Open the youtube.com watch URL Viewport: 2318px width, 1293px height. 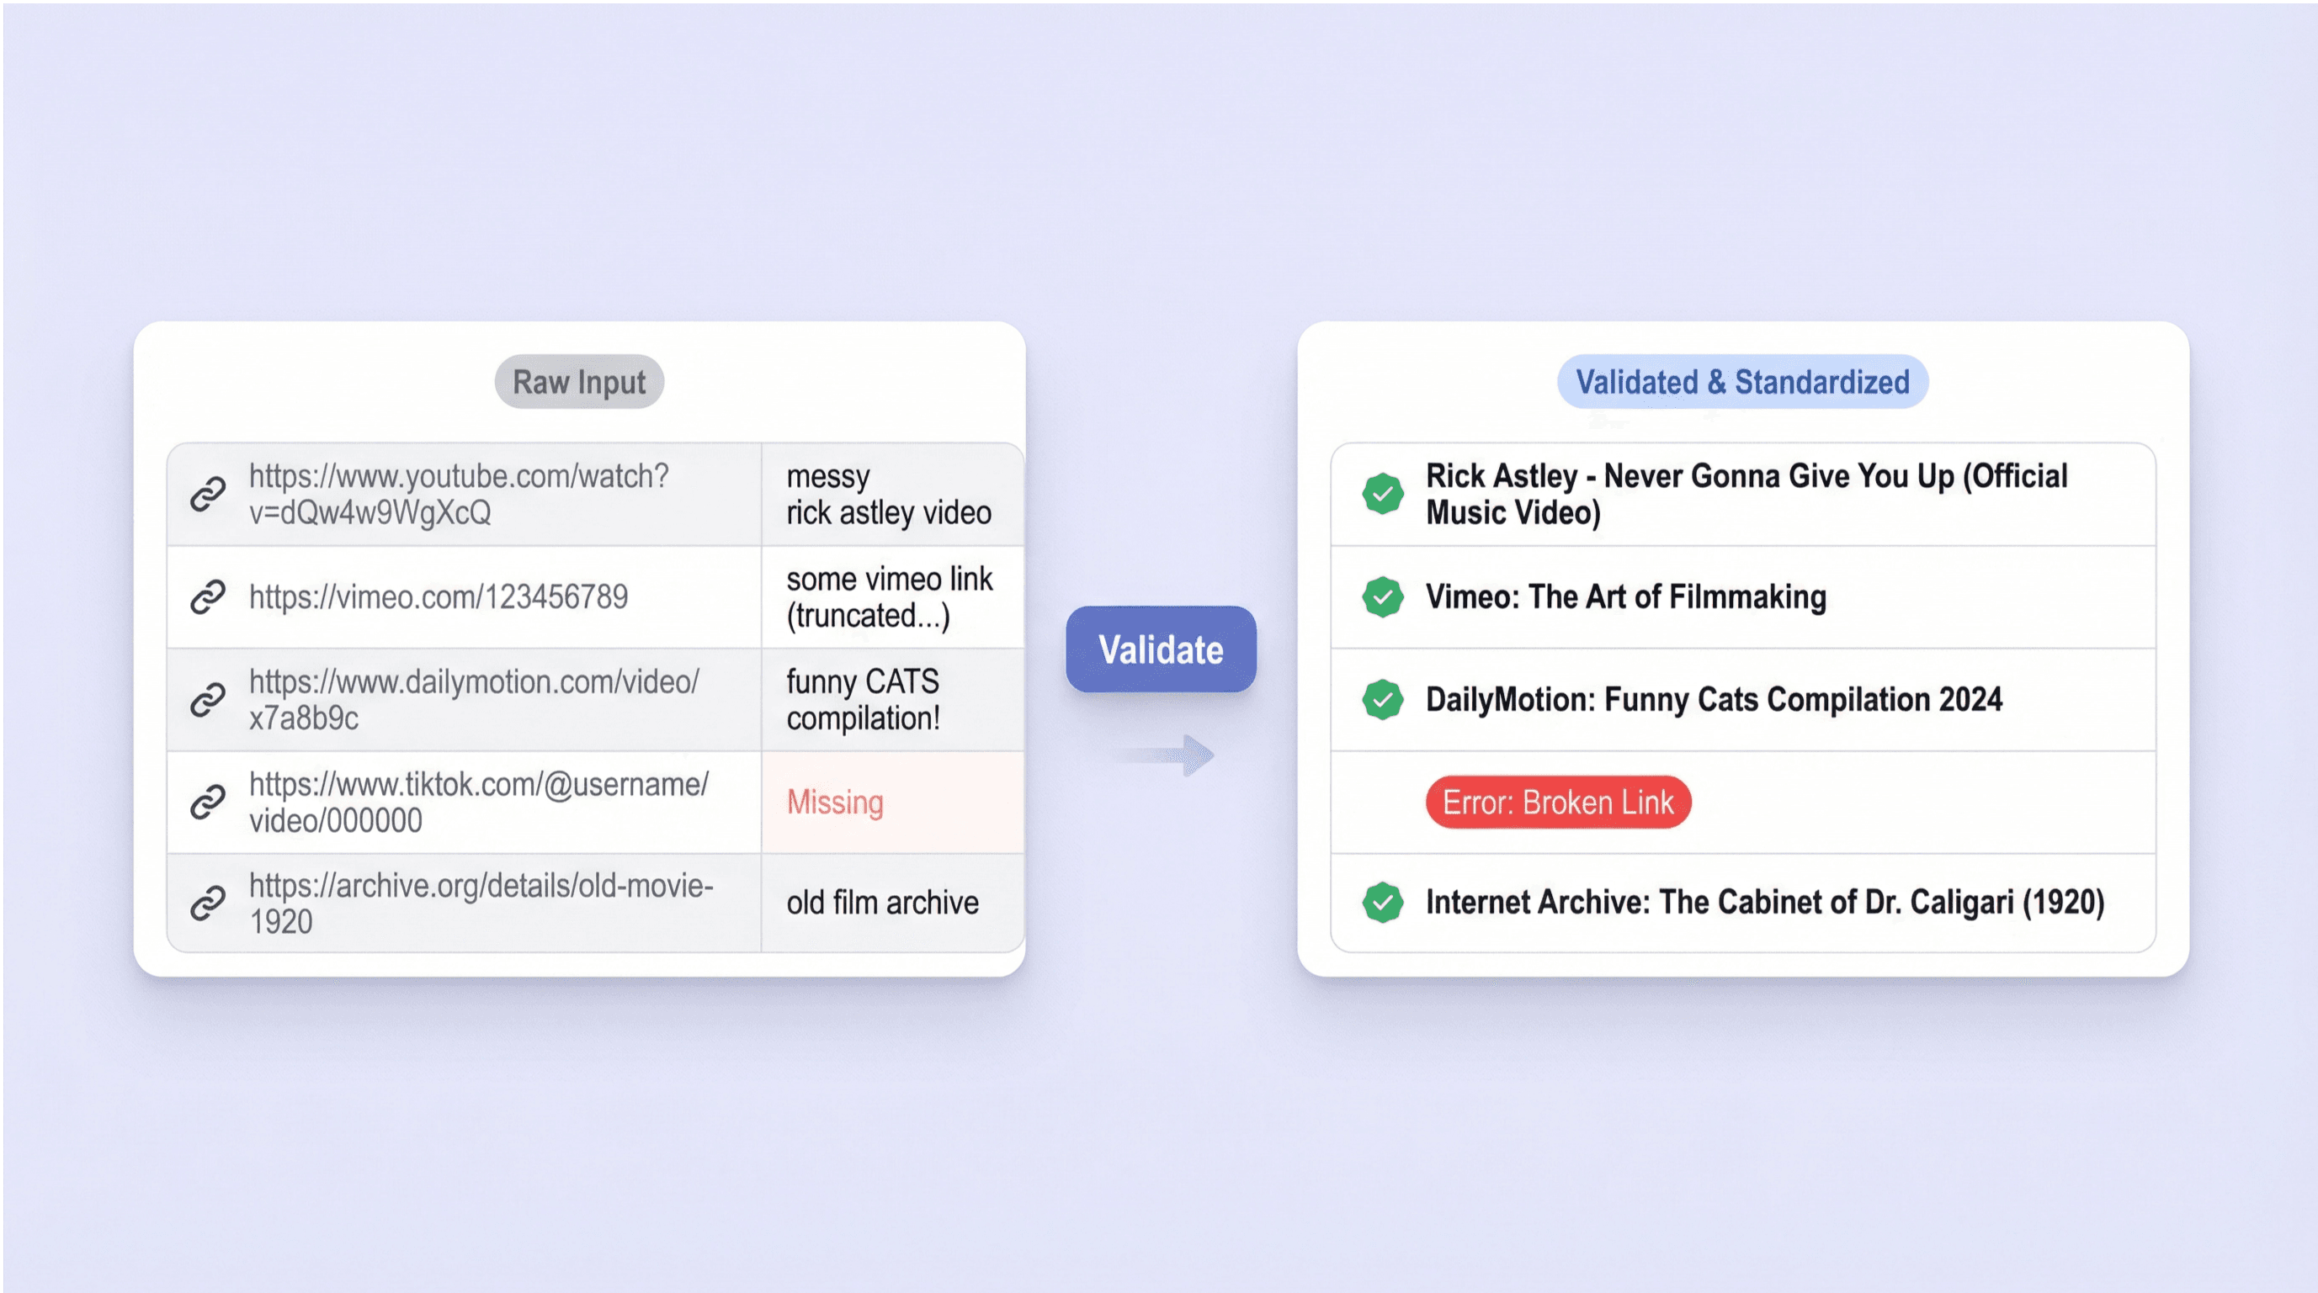click(x=459, y=494)
